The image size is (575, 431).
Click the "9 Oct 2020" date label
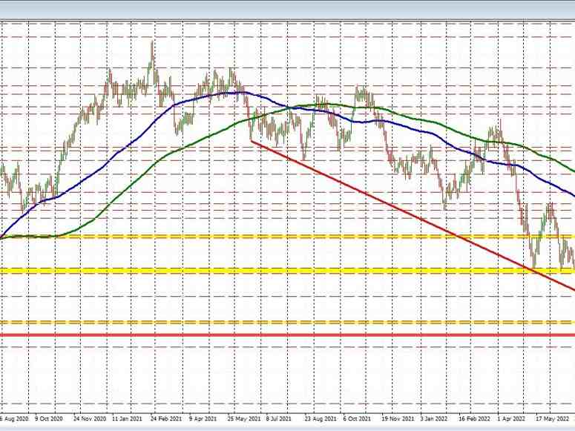click(49, 418)
